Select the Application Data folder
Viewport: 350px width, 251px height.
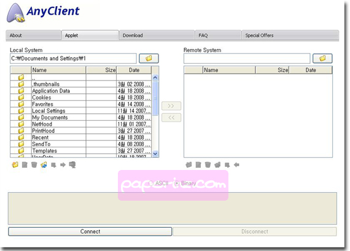click(x=51, y=91)
